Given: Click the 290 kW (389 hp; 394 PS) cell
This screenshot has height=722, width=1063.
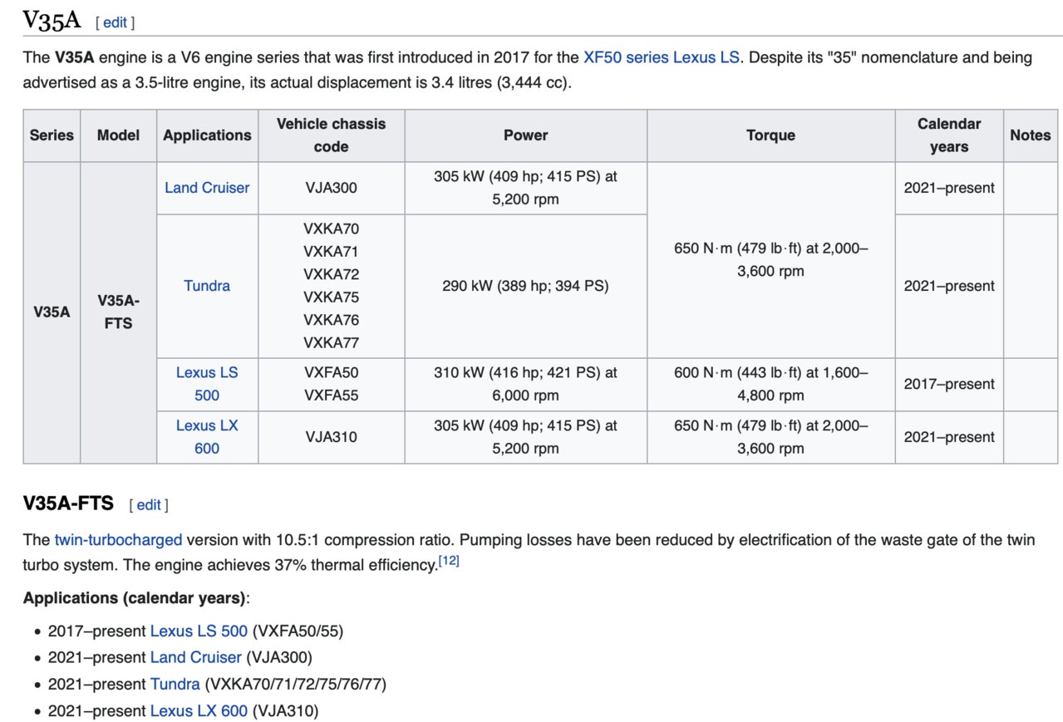Looking at the screenshot, I should [x=525, y=286].
